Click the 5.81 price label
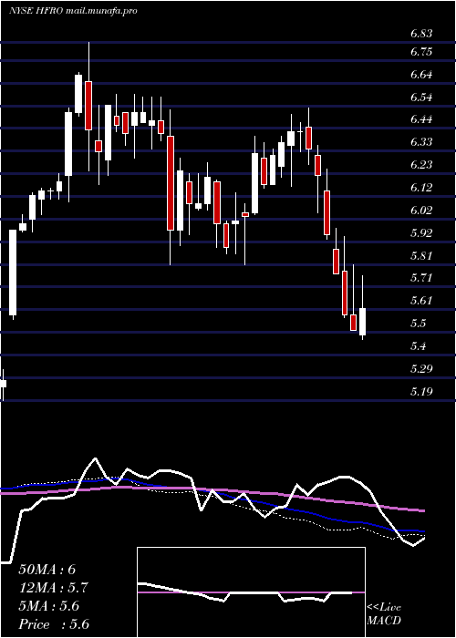Viewport: 456px width, 638px height. click(421, 256)
